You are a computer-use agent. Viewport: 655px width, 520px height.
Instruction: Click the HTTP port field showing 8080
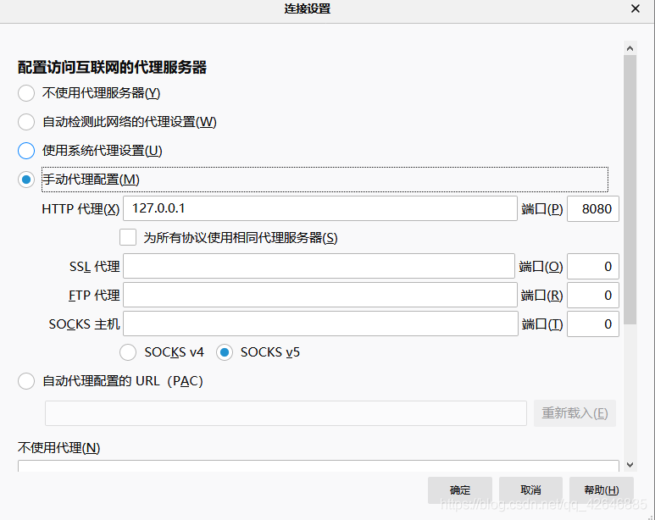(593, 208)
